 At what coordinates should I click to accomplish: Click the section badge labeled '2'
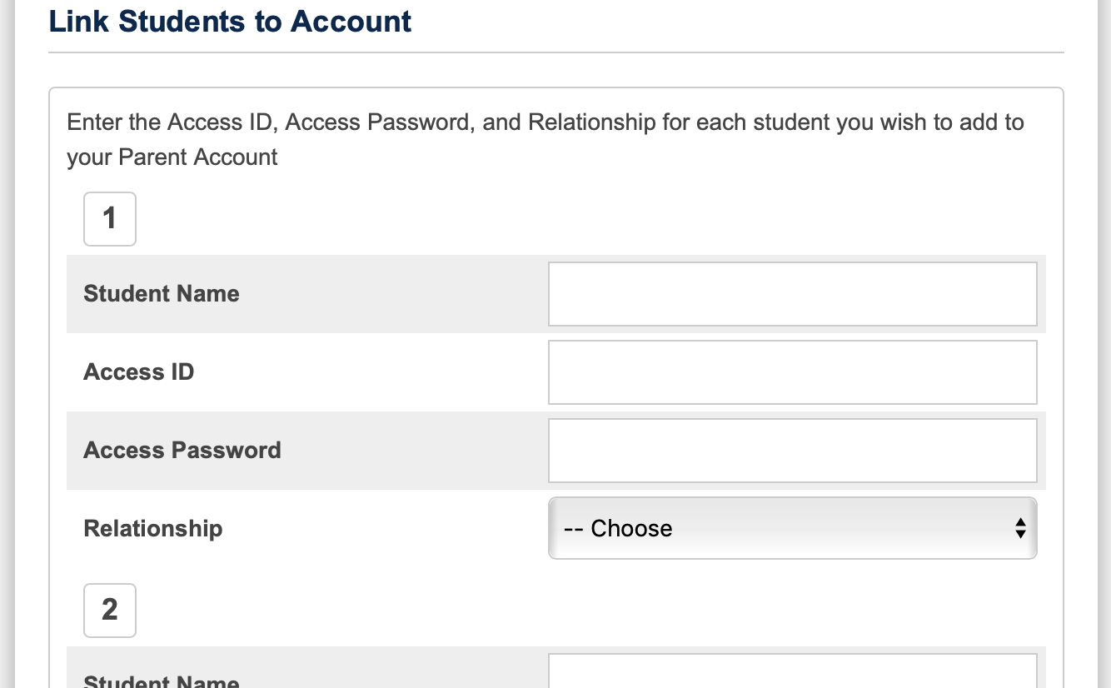point(109,610)
